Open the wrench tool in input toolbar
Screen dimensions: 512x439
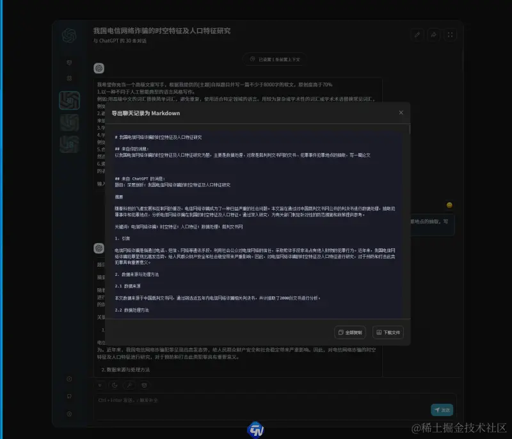click(130, 385)
